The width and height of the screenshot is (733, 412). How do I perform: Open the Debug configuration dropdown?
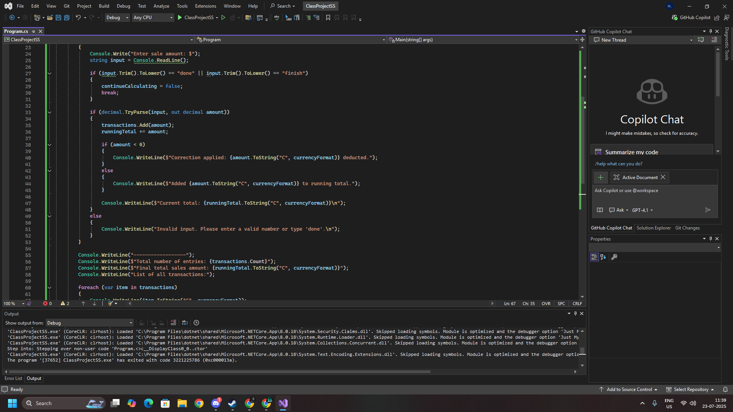pos(117,18)
